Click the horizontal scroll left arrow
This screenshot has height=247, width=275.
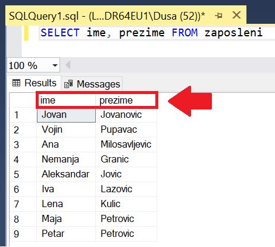(68, 65)
